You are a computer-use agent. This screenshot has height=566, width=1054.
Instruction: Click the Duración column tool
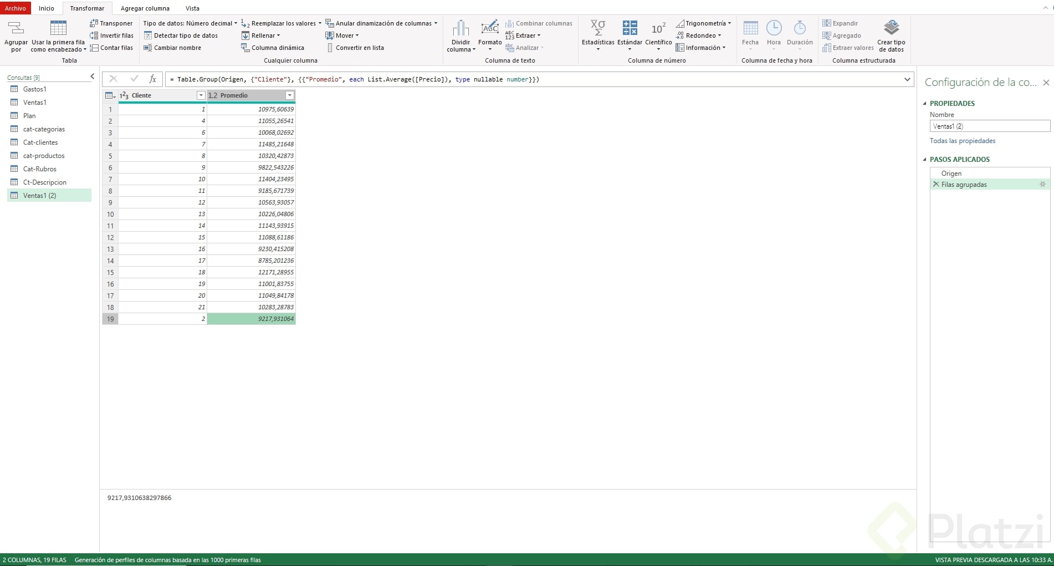point(800,37)
